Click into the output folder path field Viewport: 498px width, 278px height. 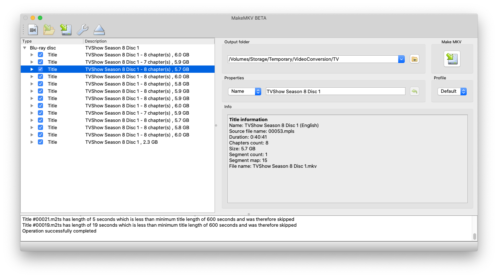313,59
